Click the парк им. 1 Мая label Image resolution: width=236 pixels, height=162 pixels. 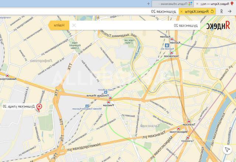click(x=129, y=42)
